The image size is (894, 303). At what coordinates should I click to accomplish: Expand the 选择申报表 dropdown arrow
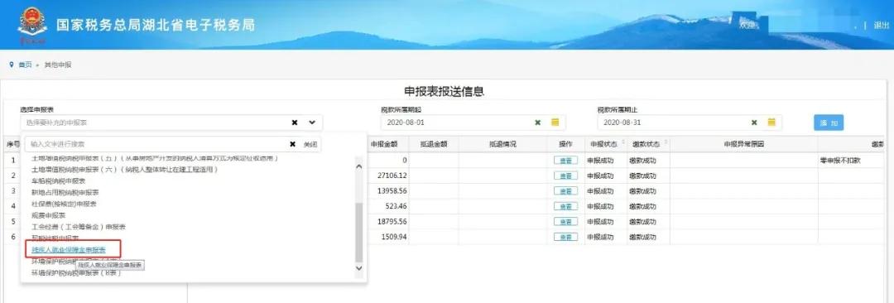point(312,123)
